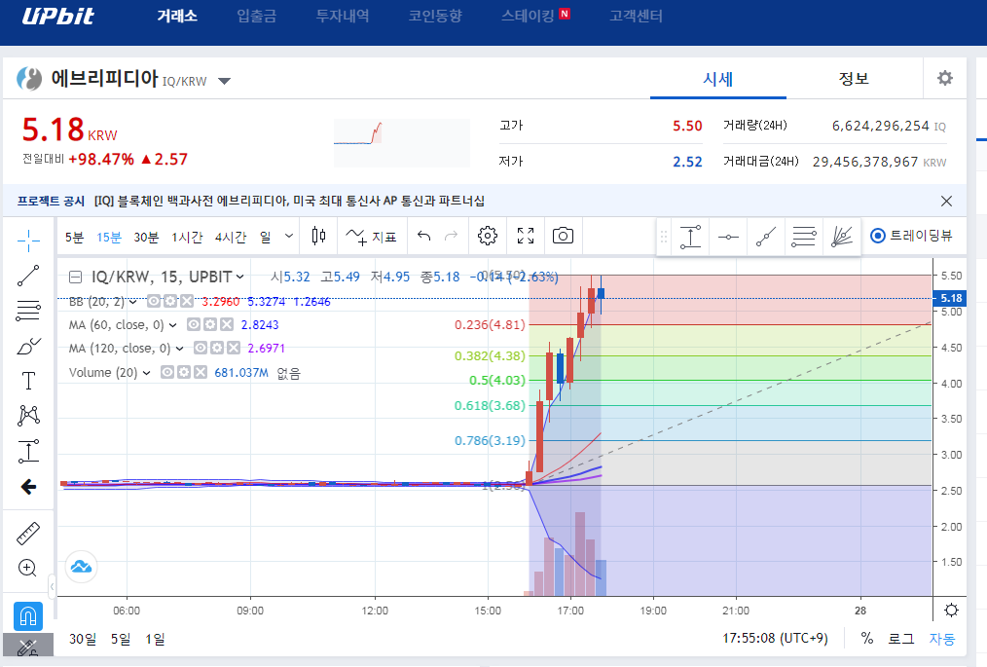
Task: Open the candlestick chart style selector
Action: pos(318,237)
